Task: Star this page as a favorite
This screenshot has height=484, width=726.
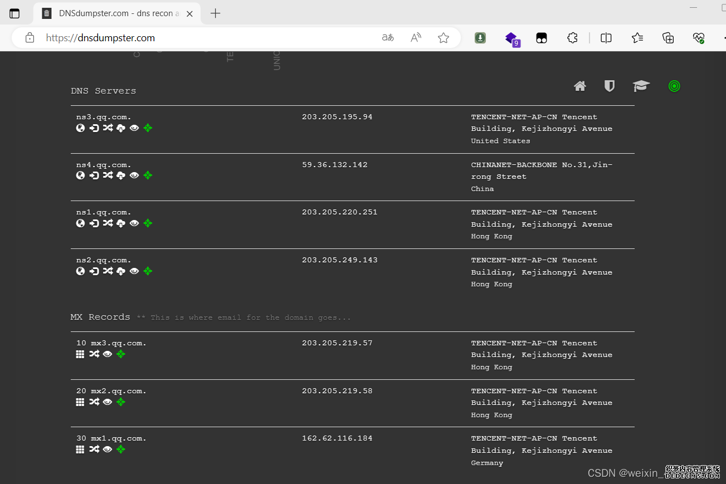Action: pyautogui.click(x=444, y=38)
